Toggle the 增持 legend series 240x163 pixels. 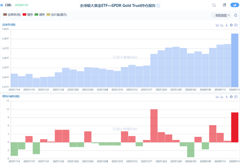click(x=28, y=15)
